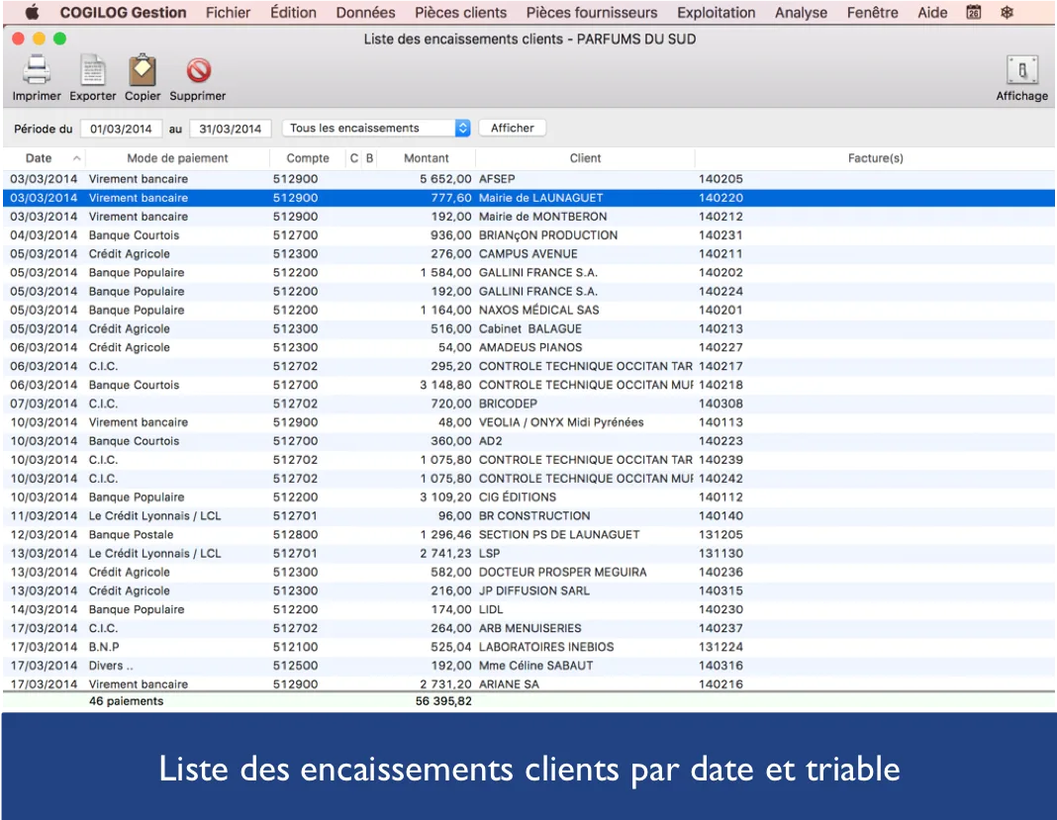Screen dimensions: 1057x820
Task: Select the DOCTEUR PROSPER MEGUIRA row
Action: [528, 572]
